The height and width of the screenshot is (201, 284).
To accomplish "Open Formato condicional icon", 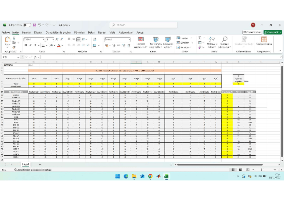I will [141, 40].
